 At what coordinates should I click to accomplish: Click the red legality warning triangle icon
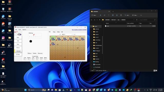tap(15, 32)
